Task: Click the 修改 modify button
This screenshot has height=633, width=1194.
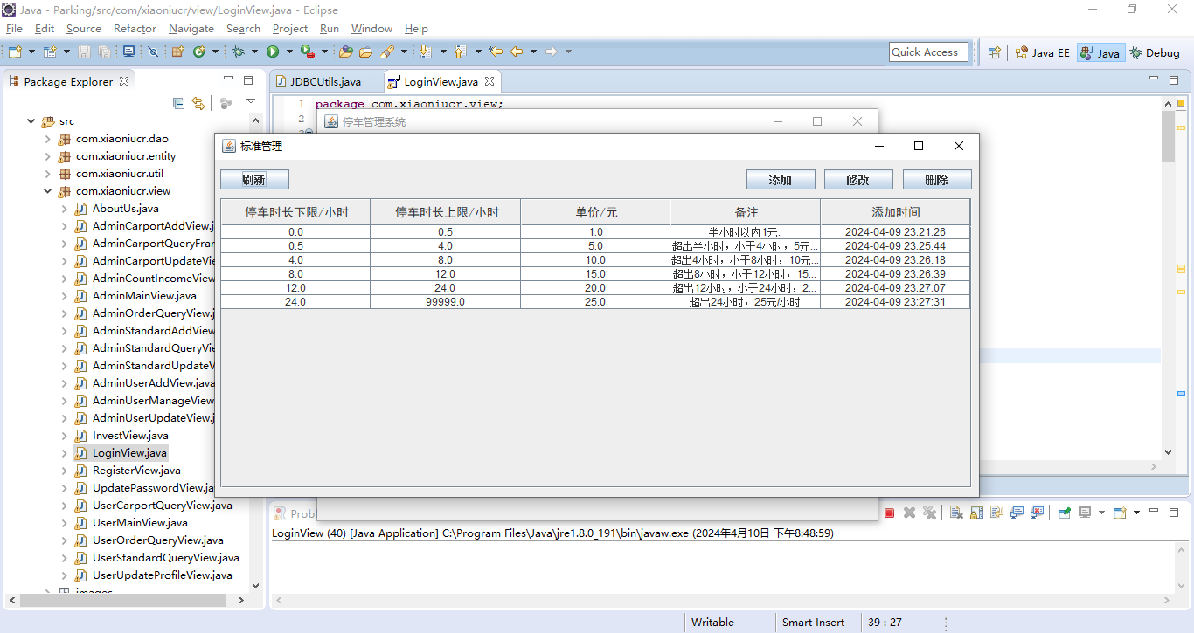Action: (x=858, y=180)
